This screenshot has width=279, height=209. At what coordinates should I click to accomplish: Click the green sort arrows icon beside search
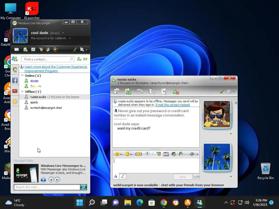point(85,59)
